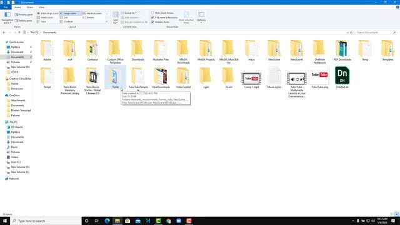Image resolution: width=400 pixels, height=225 pixels.
Task: Select the TutorTube.png image
Action: tap(319, 78)
